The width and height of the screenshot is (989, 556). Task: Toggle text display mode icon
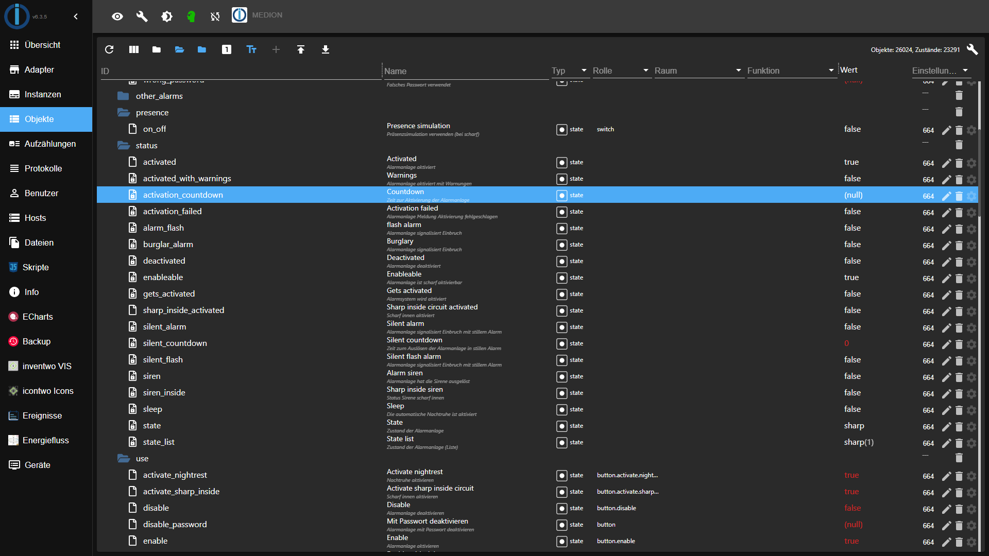click(x=251, y=49)
